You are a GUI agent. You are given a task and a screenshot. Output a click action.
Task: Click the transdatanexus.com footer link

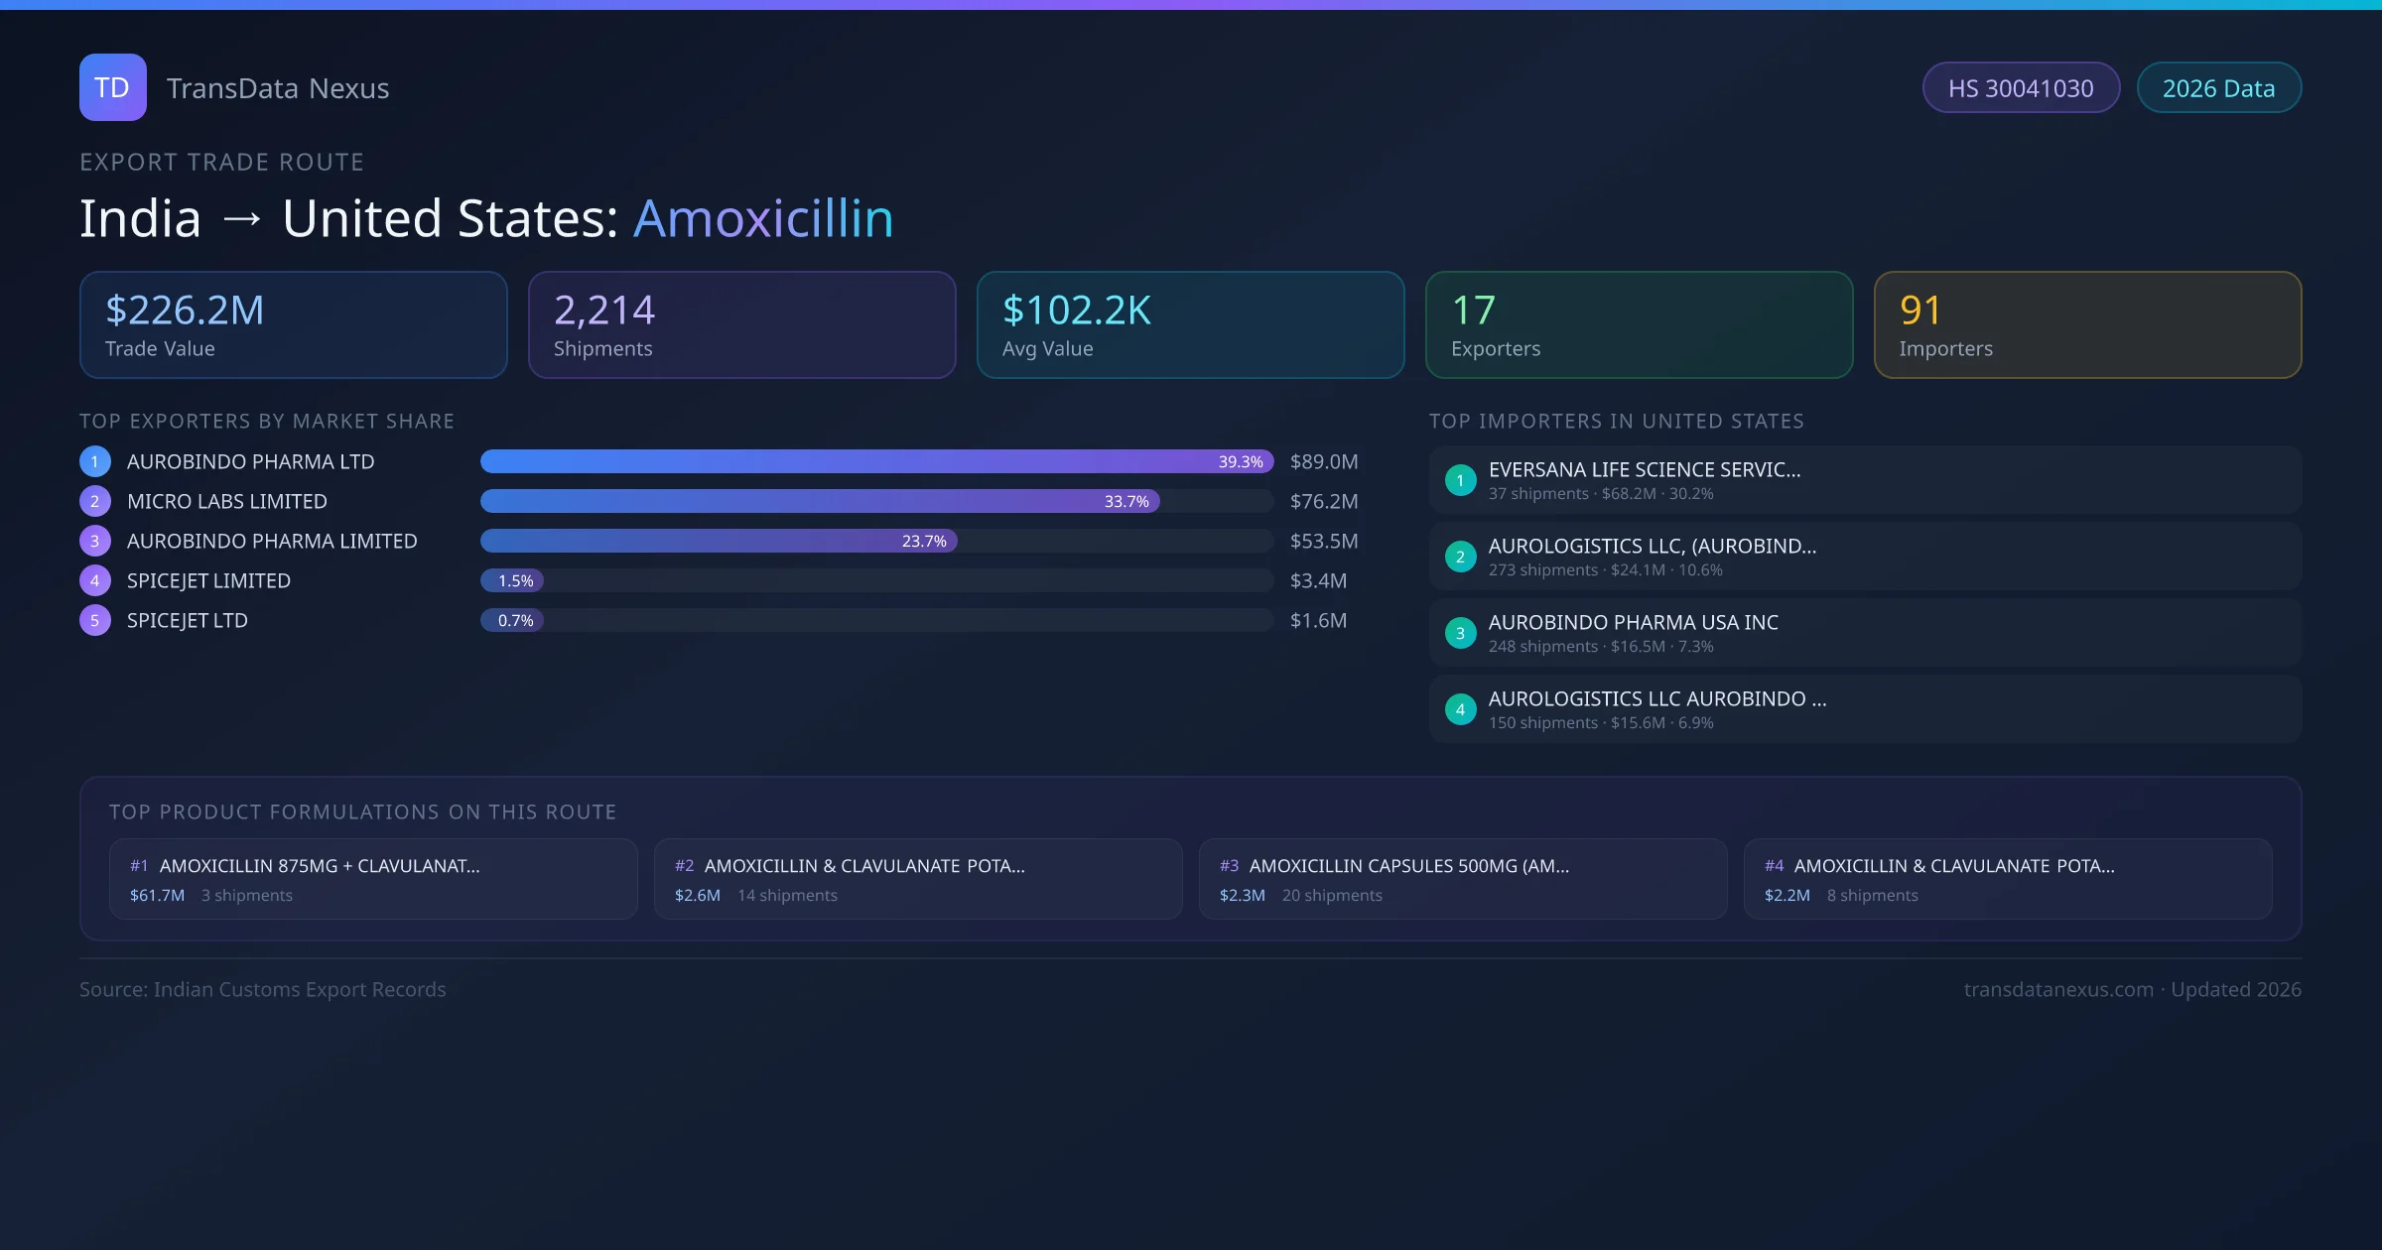tap(2057, 989)
